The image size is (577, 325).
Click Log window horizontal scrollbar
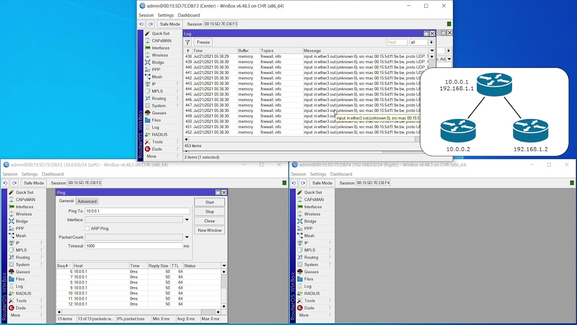click(x=303, y=139)
